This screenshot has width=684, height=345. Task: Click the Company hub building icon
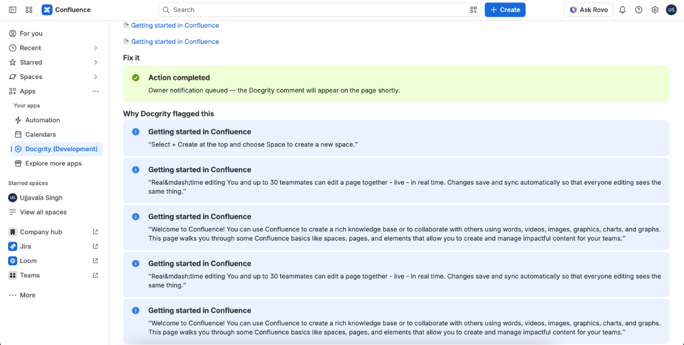point(13,232)
